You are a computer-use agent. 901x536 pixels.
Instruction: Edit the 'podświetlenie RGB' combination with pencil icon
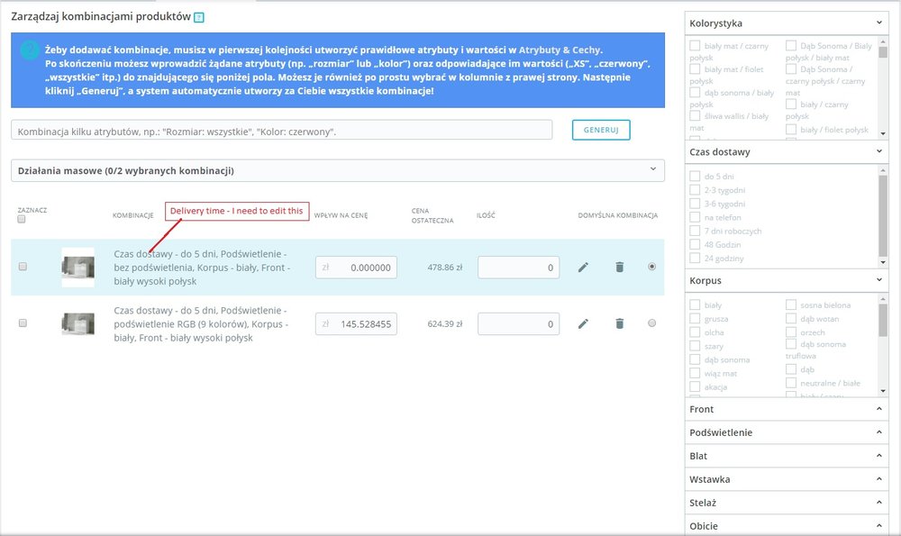[x=583, y=324]
